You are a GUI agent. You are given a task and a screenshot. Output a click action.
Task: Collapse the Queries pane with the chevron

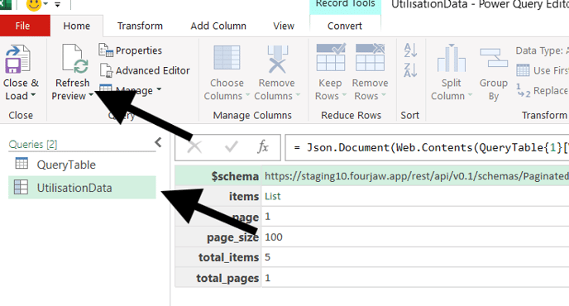[x=158, y=142]
